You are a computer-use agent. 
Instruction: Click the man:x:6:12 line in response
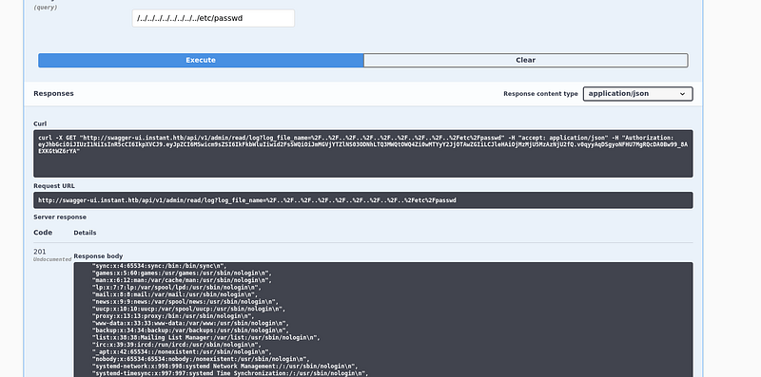click(x=182, y=280)
